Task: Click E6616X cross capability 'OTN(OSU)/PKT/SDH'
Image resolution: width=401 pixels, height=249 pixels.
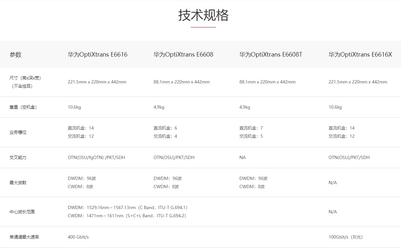Action: click(x=349, y=158)
